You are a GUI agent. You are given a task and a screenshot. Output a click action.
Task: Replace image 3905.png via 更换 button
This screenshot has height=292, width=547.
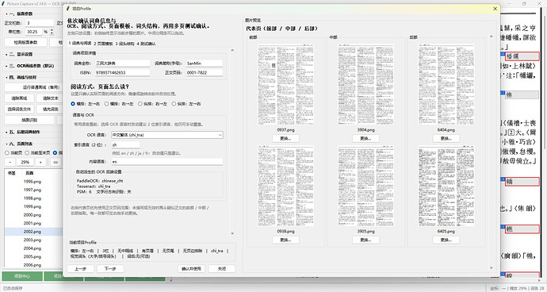coord(365,240)
